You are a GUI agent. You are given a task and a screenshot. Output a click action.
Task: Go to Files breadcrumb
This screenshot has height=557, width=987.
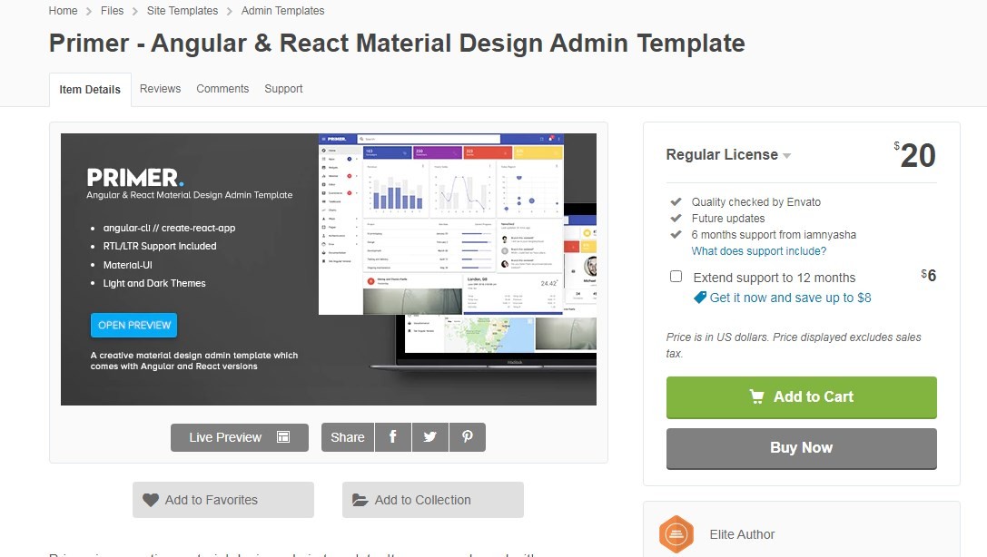coord(112,11)
